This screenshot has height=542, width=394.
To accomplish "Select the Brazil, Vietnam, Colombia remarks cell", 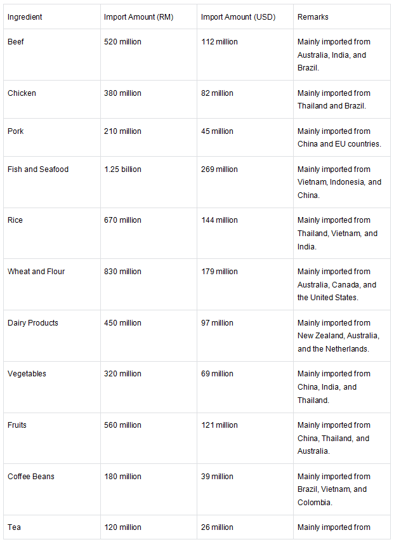I will tap(342, 489).
